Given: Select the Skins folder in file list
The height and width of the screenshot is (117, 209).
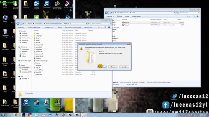Looking at the screenshot, I should pyautogui.click(x=36, y=38).
